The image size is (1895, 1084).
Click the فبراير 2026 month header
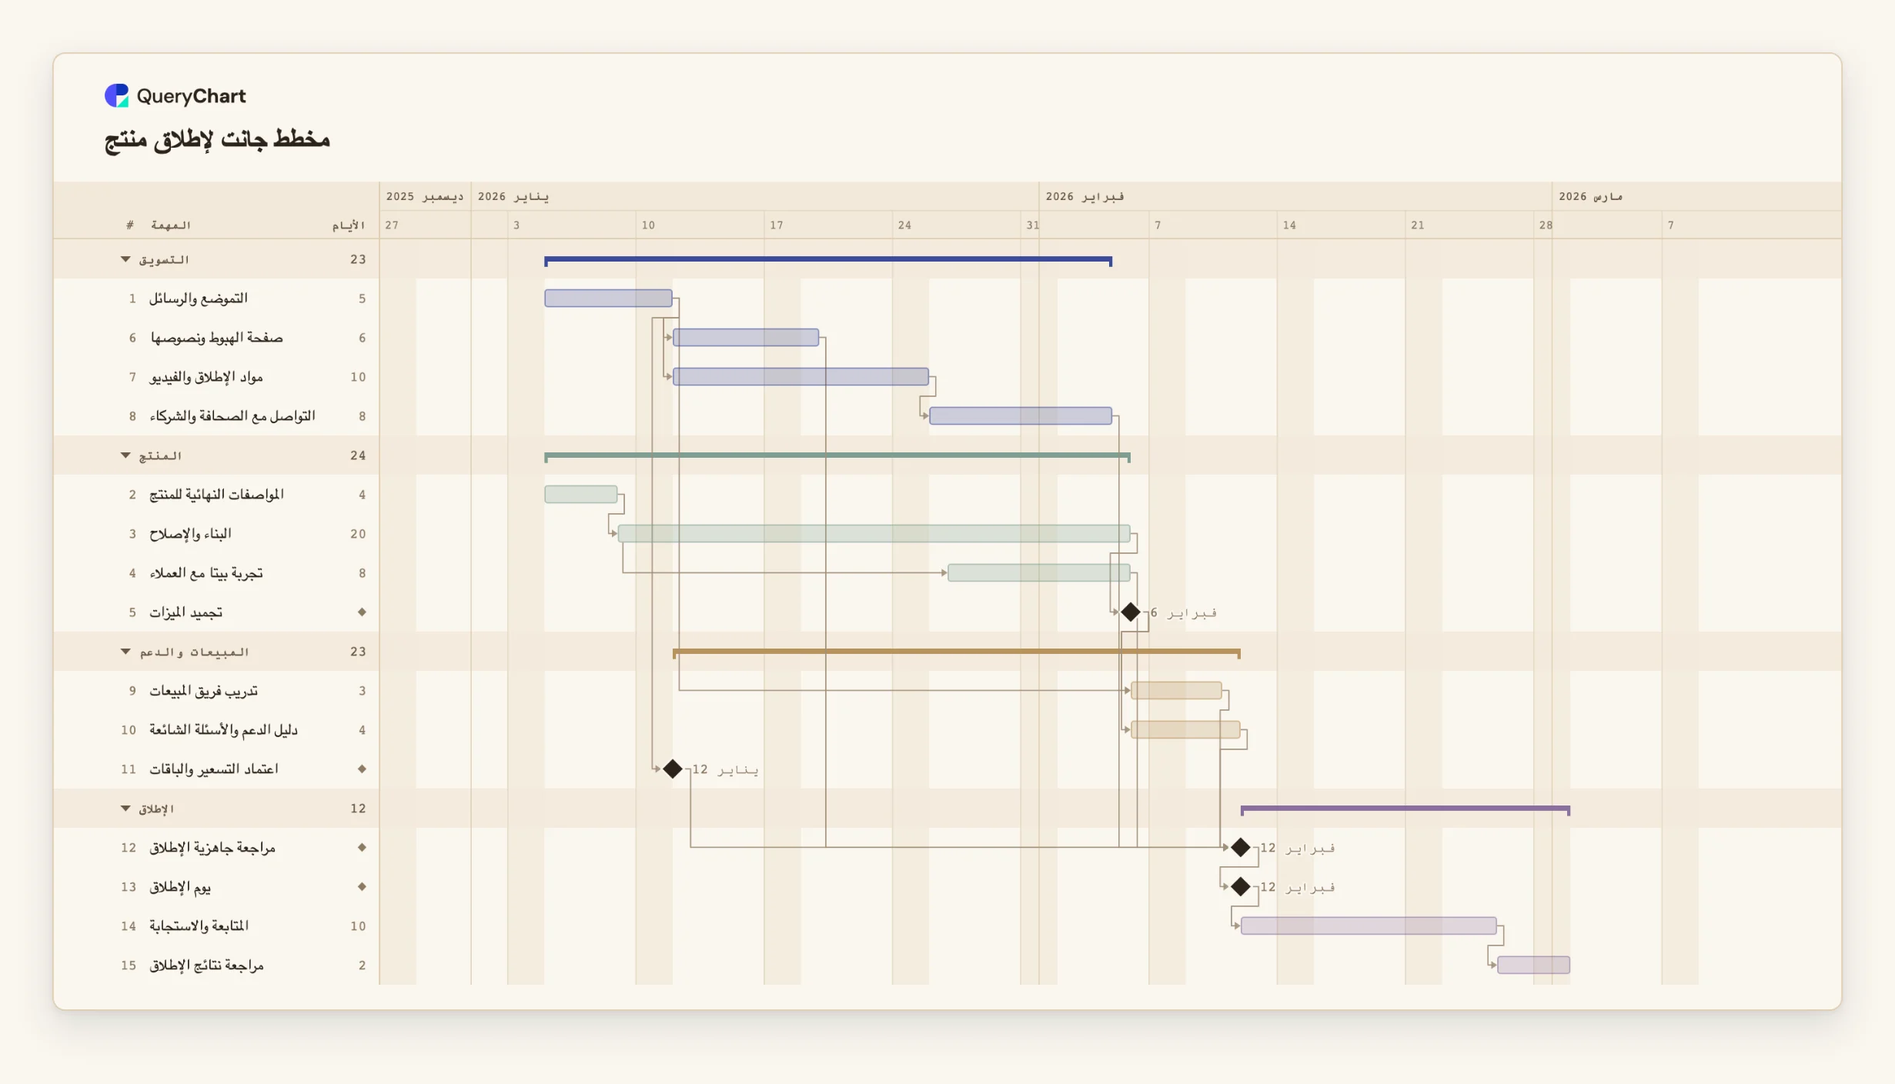click(x=1085, y=196)
